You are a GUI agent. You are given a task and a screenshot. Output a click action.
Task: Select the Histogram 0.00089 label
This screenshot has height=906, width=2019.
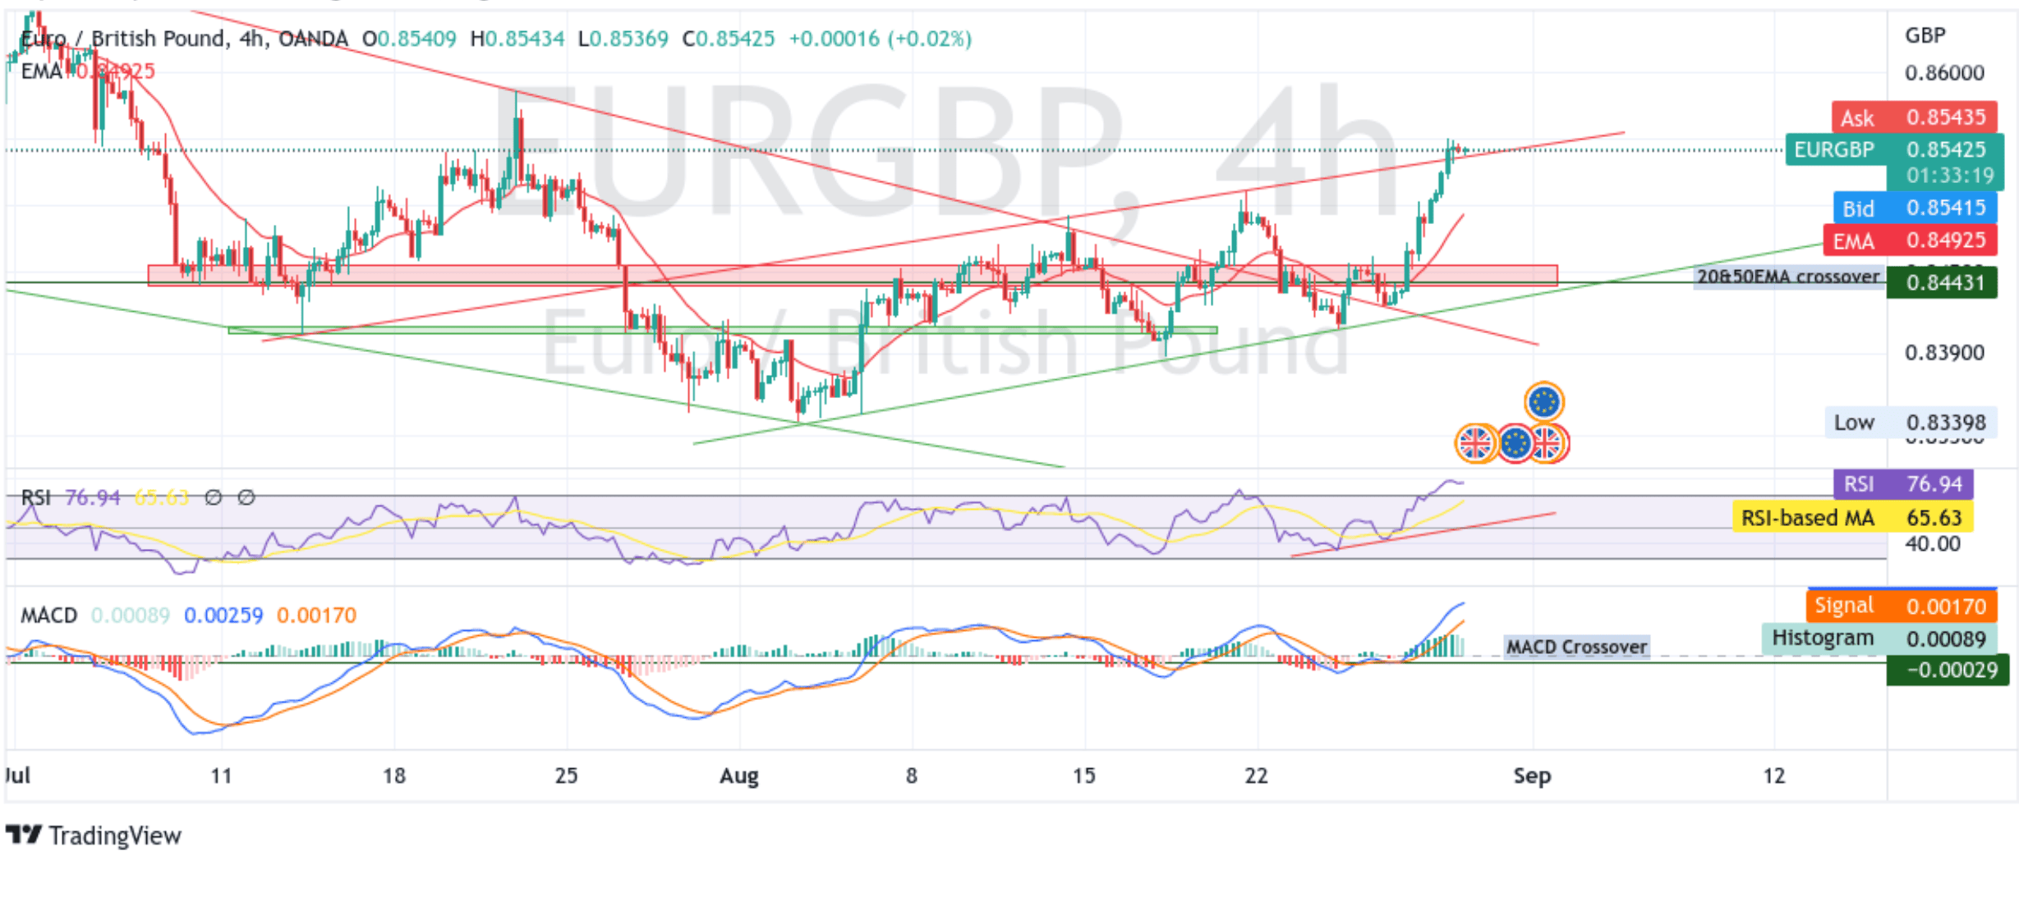[1879, 638]
